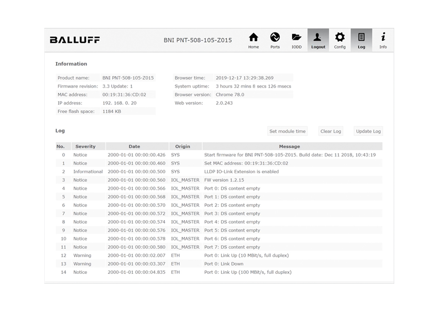Click the Start firmware log message
This screenshot has width=438, height=311.
[x=290, y=155]
